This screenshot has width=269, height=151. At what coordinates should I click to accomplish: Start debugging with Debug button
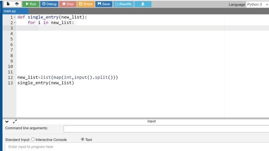[49, 4]
